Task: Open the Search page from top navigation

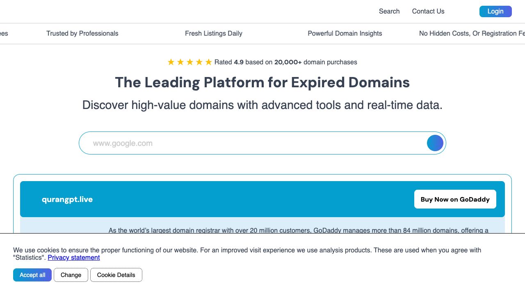Action: 389,11
